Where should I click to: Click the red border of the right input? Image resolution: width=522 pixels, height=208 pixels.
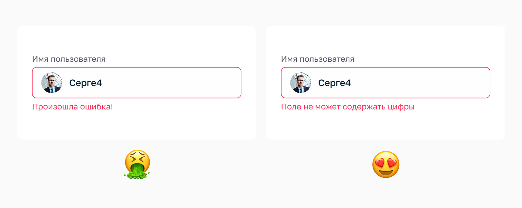click(x=386, y=68)
